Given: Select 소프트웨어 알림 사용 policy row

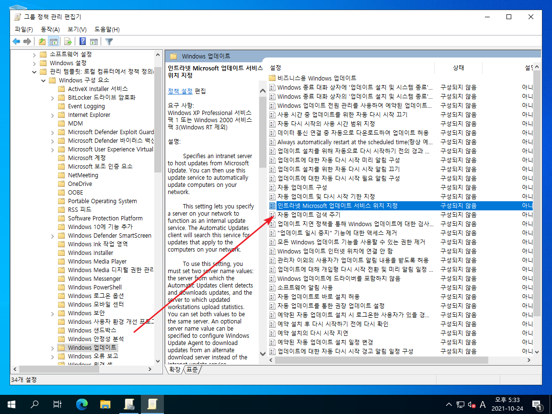Looking at the screenshot, I should [400, 287].
